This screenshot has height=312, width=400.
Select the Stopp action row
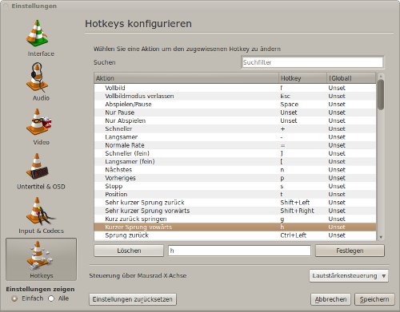coord(235,186)
